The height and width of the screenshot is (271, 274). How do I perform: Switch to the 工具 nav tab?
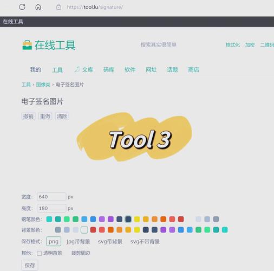(x=57, y=70)
